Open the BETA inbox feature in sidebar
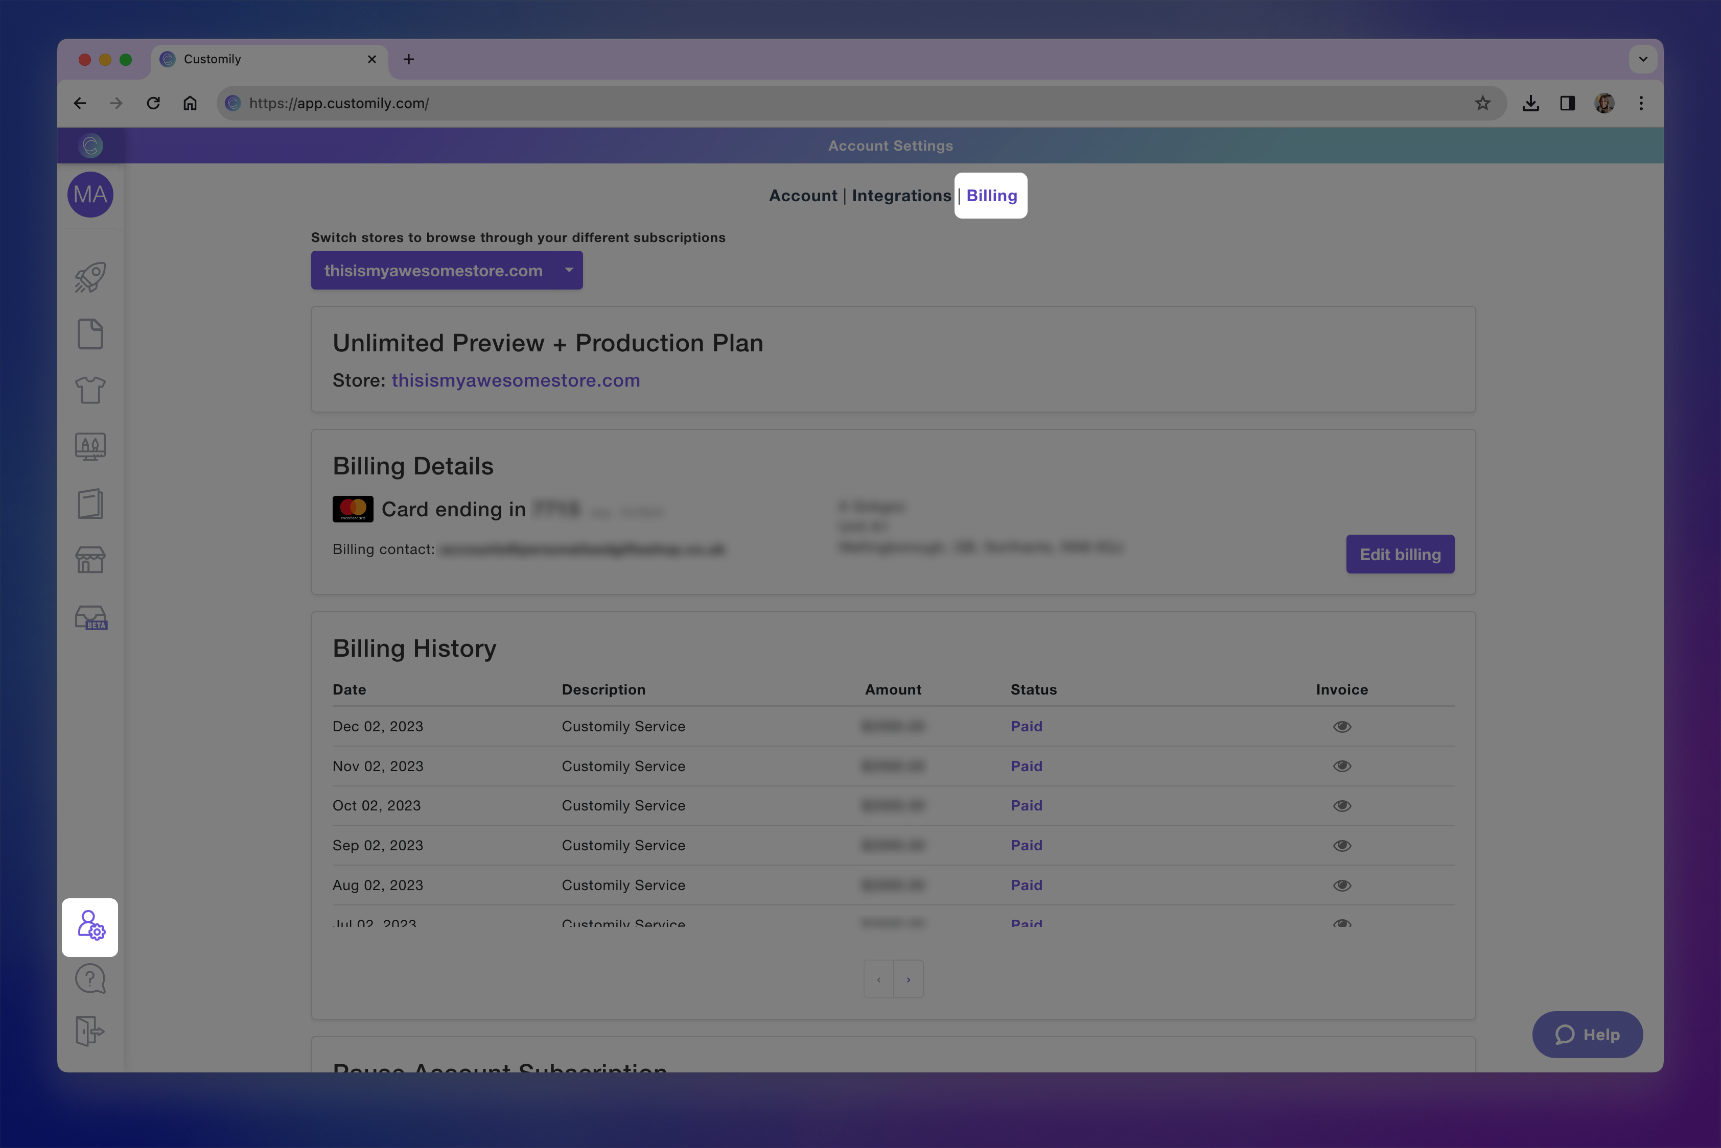This screenshot has height=1148, width=1721. tap(89, 617)
